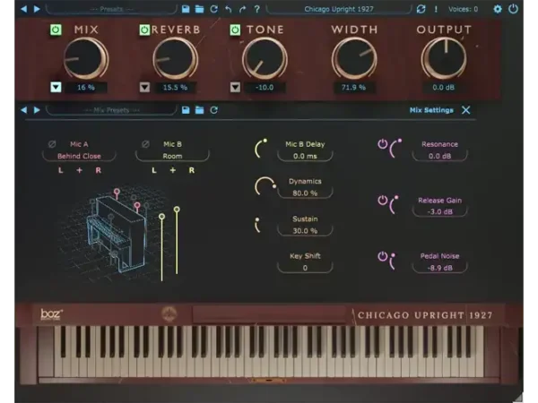538x403 pixels.
Task: Open the Chicago Upright 1927 instrument selector
Action: click(339, 9)
